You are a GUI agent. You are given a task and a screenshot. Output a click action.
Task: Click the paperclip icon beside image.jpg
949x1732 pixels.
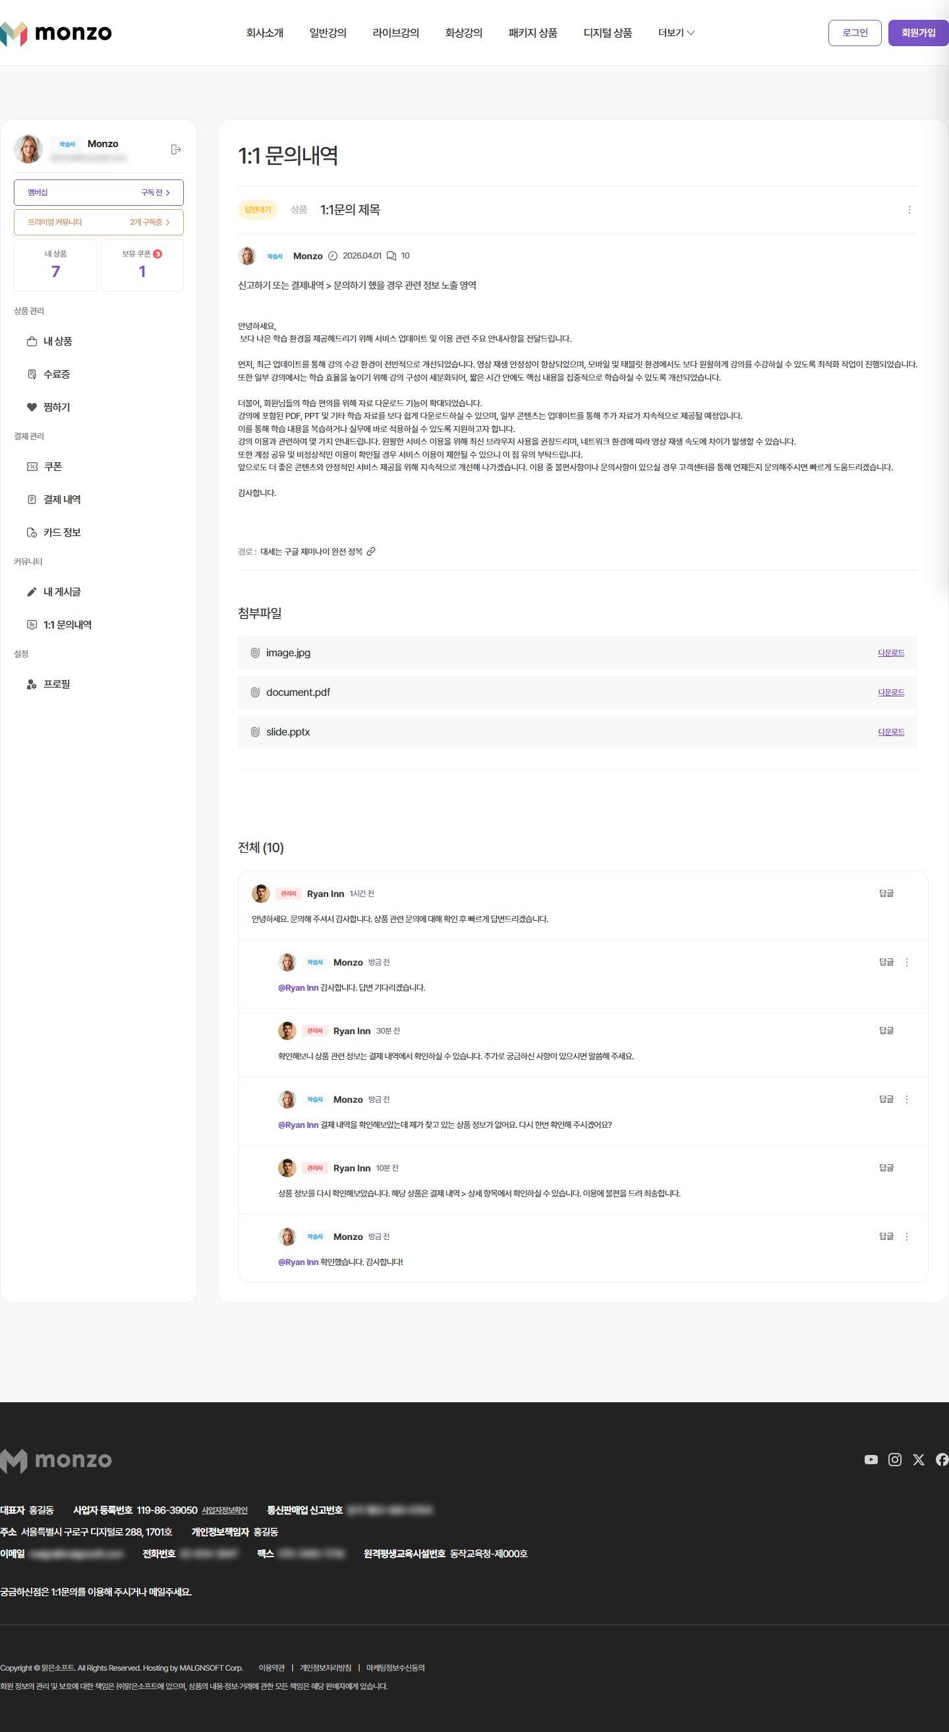[x=255, y=653]
